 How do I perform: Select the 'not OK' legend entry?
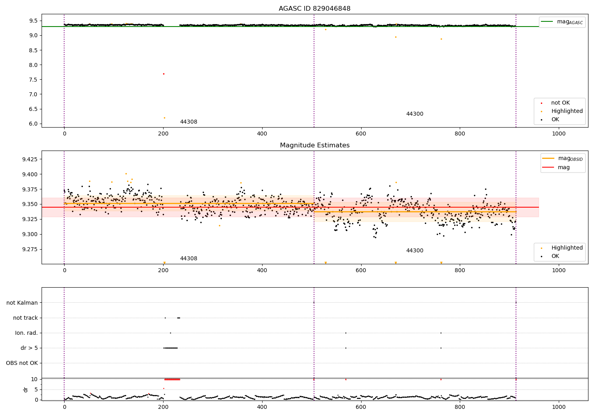[x=560, y=103]
